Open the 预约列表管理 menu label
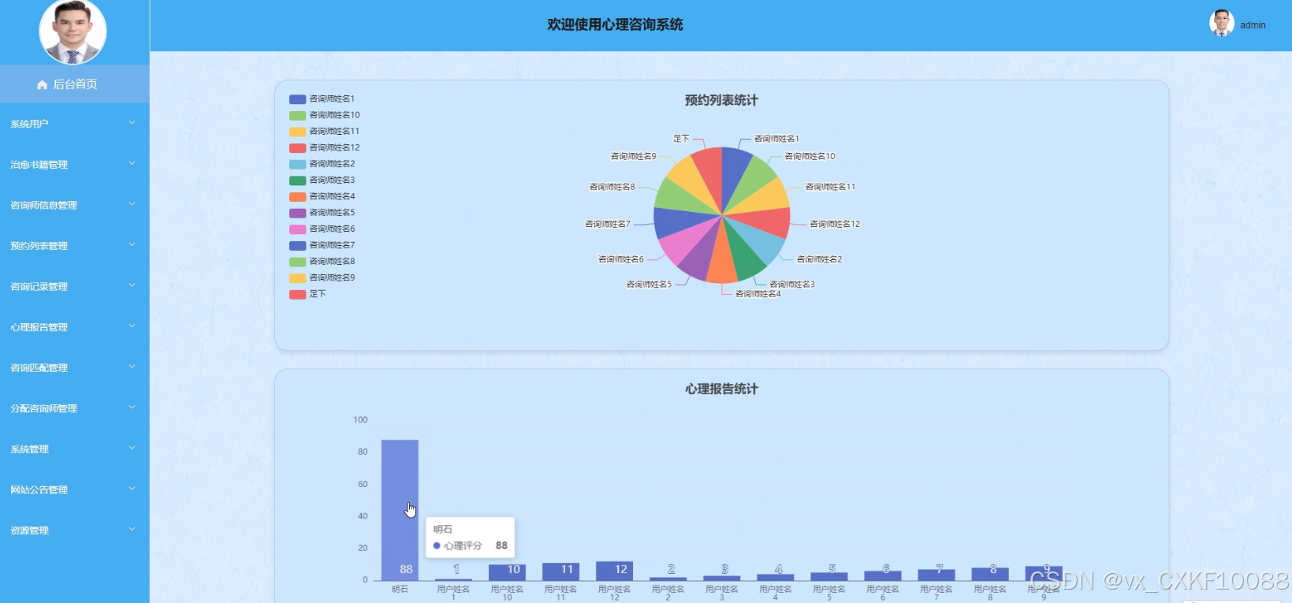Viewport: 1292px width, 603px height. pyautogui.click(x=39, y=246)
